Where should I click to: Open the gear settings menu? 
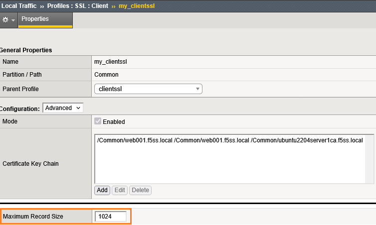pyautogui.click(x=8, y=20)
